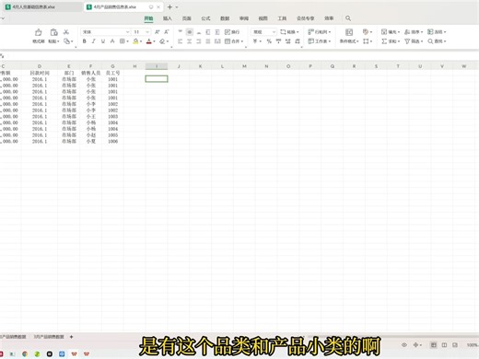Click the wrap text button
The height and width of the screenshot is (359, 479).
coord(232,32)
